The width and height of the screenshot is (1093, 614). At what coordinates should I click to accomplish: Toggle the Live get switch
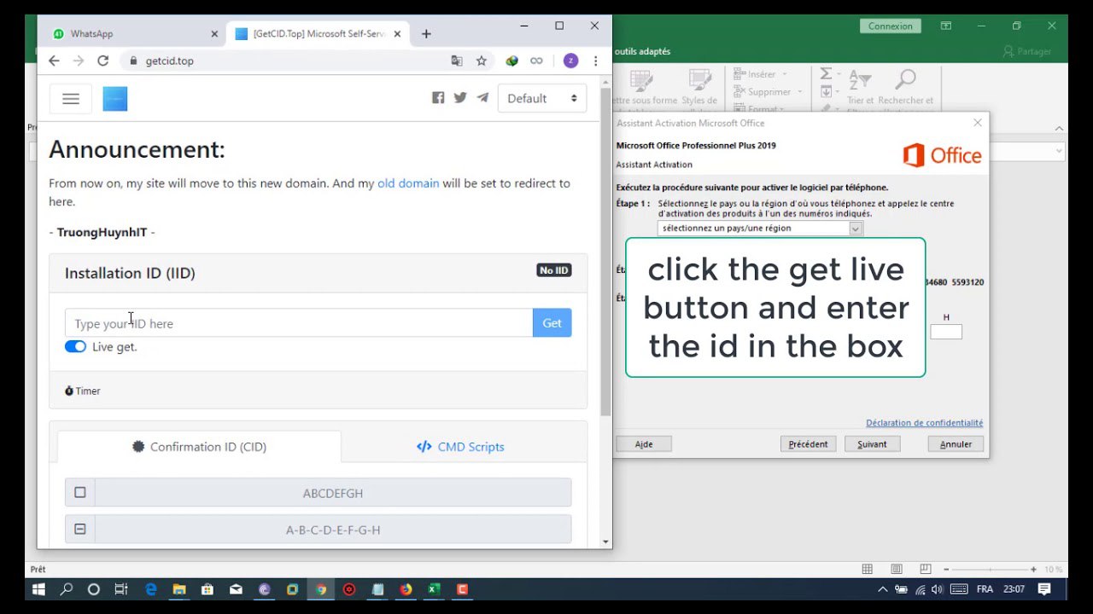75,346
